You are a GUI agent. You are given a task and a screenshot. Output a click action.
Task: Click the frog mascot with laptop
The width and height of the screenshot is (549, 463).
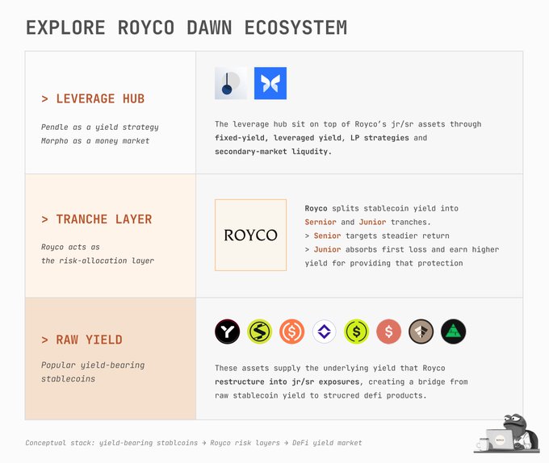tap(507, 434)
